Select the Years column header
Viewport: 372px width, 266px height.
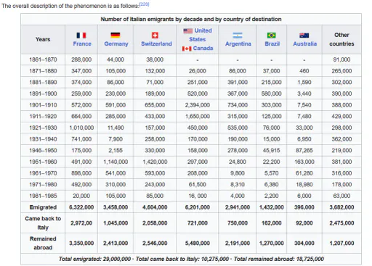point(43,39)
